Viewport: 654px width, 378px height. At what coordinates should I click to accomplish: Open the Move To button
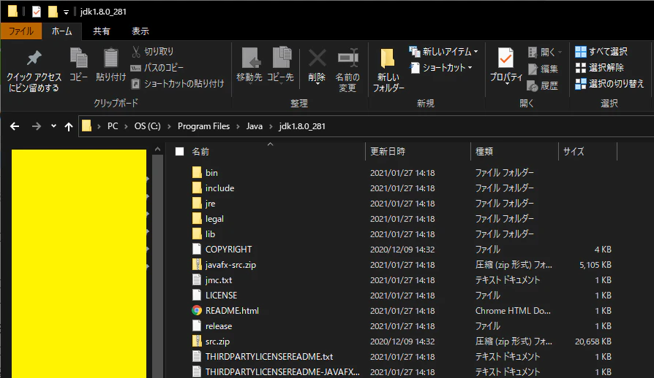point(249,66)
